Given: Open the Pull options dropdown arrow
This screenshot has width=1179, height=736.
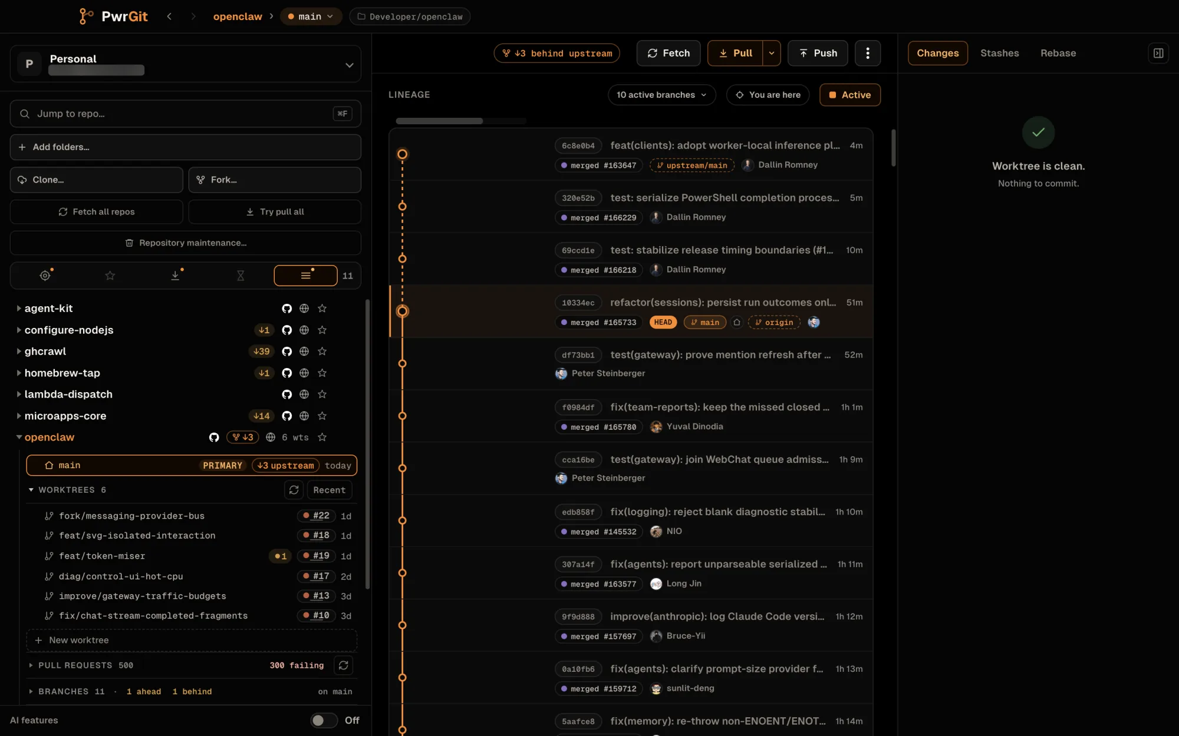Looking at the screenshot, I should click(771, 53).
